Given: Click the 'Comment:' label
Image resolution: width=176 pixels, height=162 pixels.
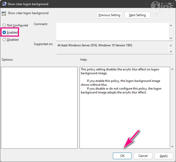Looking at the screenshot, I should pyautogui.click(x=41, y=24).
